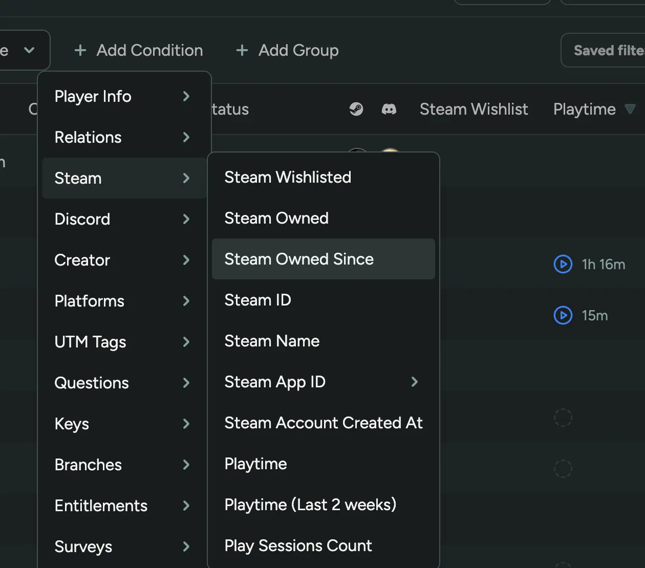The width and height of the screenshot is (645, 568).
Task: Select Play Sessions Count
Action: (x=298, y=545)
